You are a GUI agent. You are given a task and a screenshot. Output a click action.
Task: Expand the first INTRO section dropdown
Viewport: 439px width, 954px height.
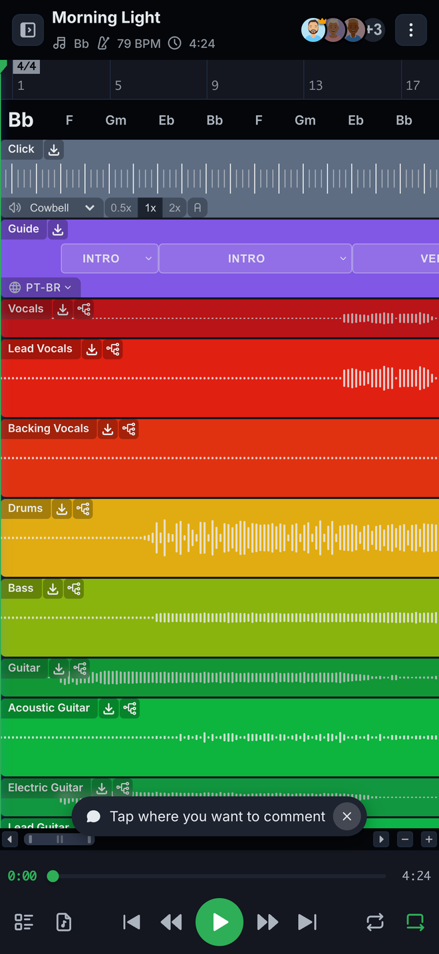148,259
